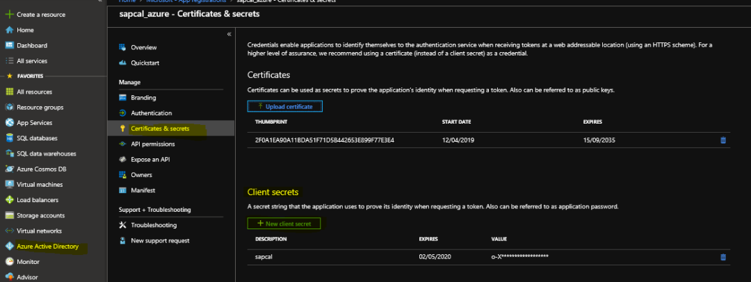Click the DESCRIPTION column header
Image resolution: width=751 pixels, height=282 pixels.
click(x=271, y=239)
